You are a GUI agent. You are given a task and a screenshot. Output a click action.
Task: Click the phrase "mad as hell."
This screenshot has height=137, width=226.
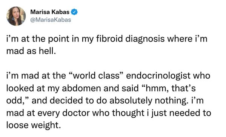[x=31, y=51]
